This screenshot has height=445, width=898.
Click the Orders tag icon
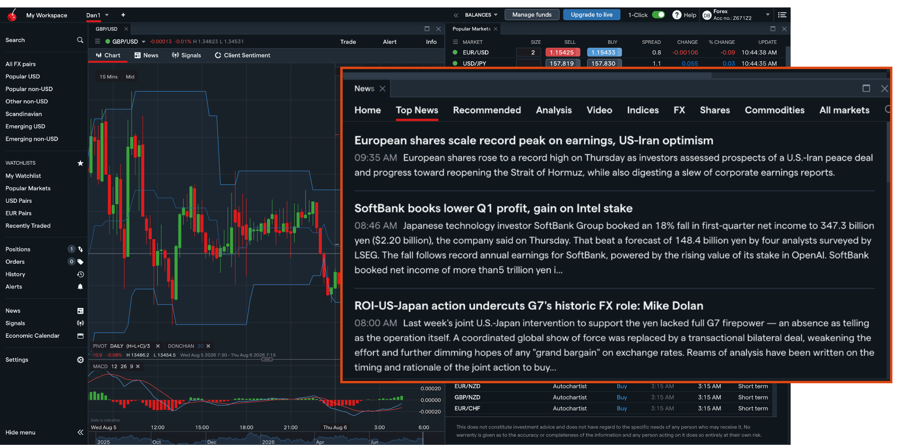click(80, 261)
